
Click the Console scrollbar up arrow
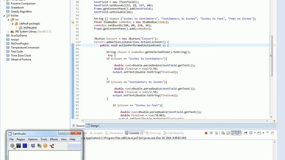click(274, 142)
